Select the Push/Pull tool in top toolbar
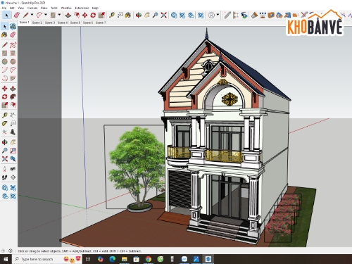This screenshot has width=352, height=264. click(68, 15)
